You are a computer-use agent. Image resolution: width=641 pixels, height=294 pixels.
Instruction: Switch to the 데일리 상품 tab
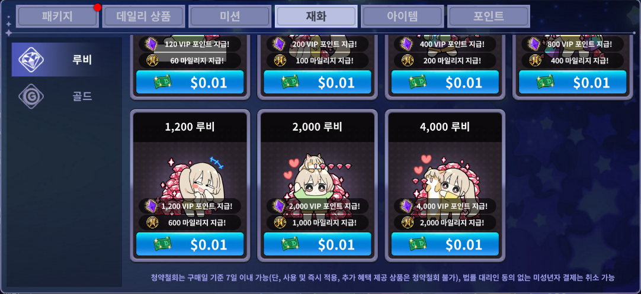143,17
